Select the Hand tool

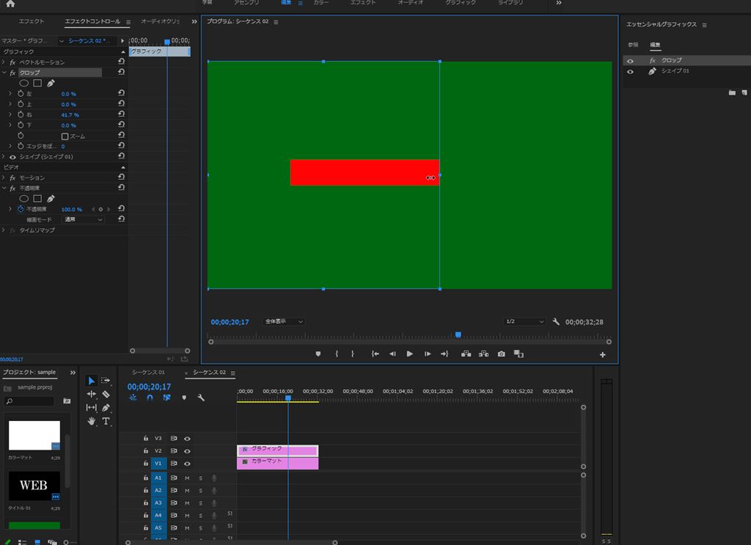(92, 421)
